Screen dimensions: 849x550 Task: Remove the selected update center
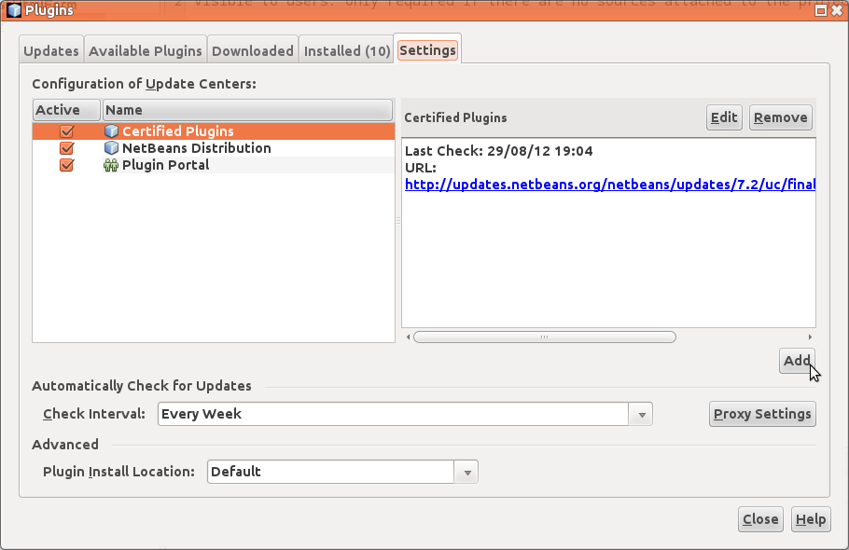[780, 117]
